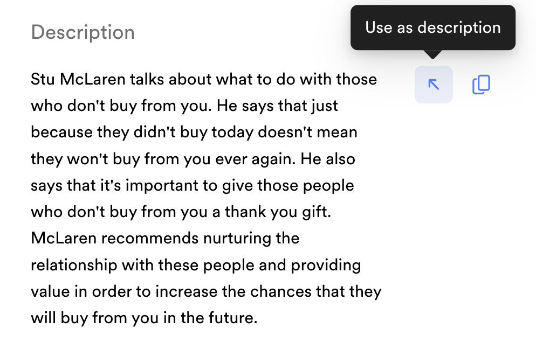Click the line 'says that it's important to give'
536x363 pixels.
point(192,185)
